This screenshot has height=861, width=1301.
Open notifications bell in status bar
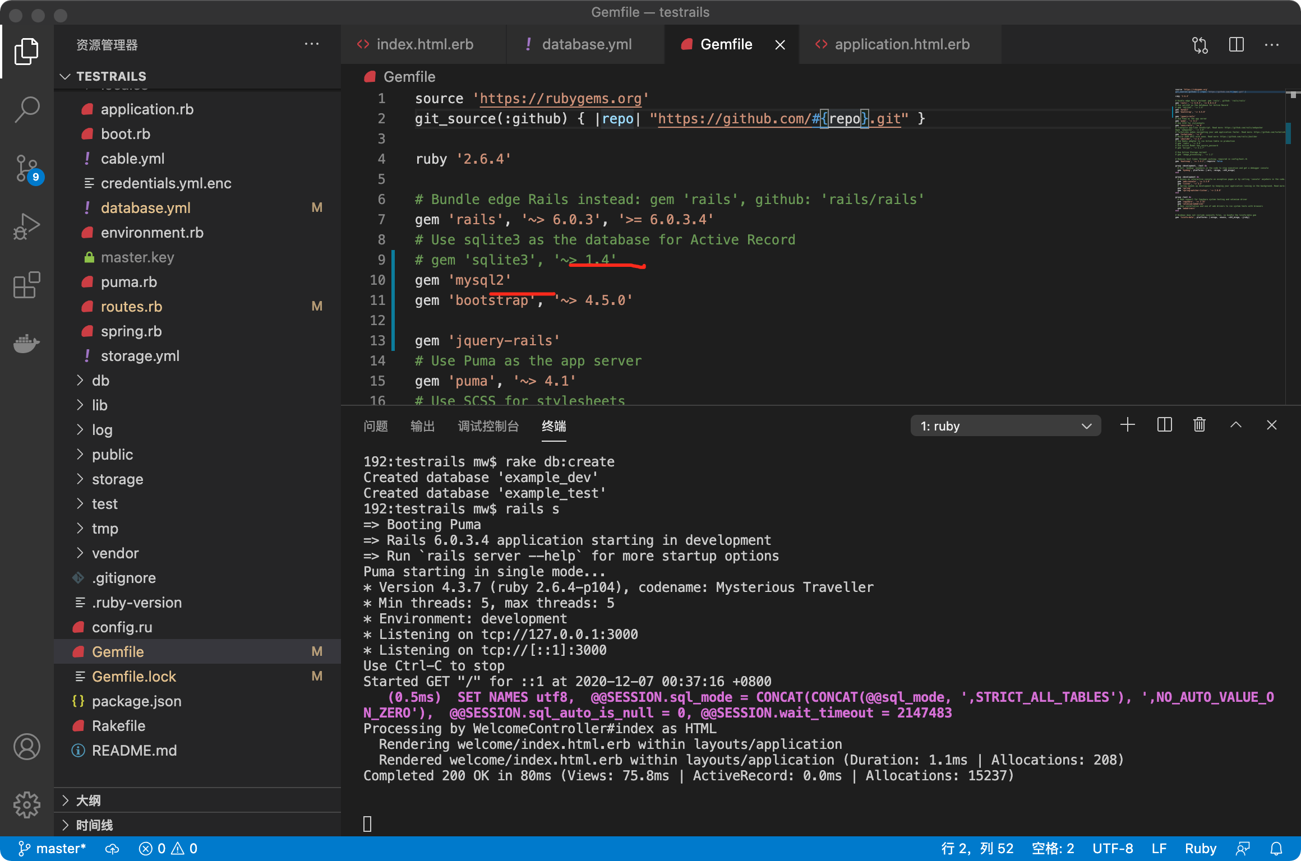click(x=1276, y=849)
